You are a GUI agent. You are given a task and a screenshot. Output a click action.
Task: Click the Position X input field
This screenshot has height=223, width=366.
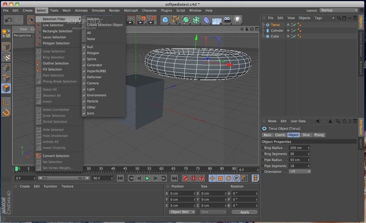pos(182,193)
